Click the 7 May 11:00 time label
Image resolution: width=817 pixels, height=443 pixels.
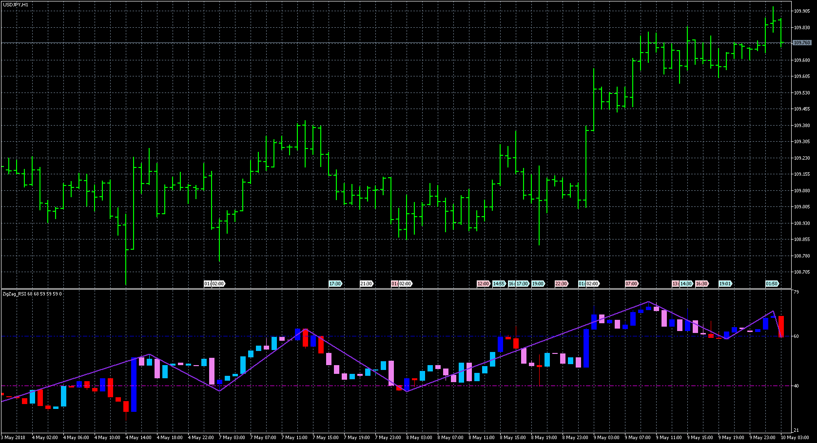(x=295, y=438)
